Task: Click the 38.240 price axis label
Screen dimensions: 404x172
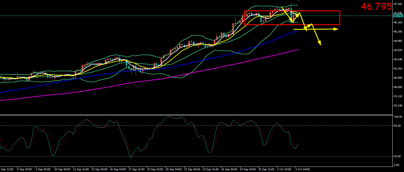Action: point(398,106)
